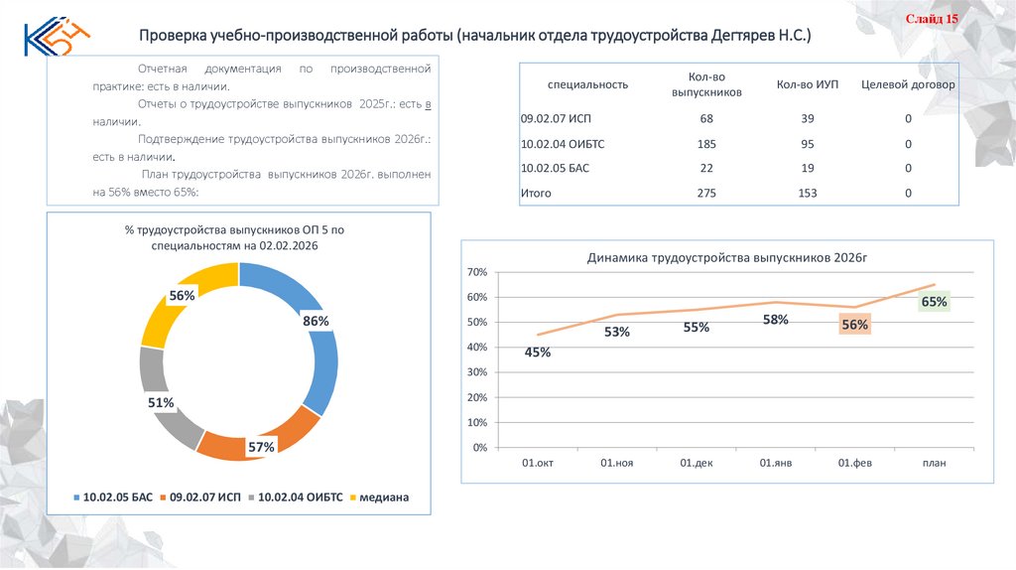This screenshot has height=570, width=1016.
Task: Click the '01.янв' axis label
Action: click(776, 463)
